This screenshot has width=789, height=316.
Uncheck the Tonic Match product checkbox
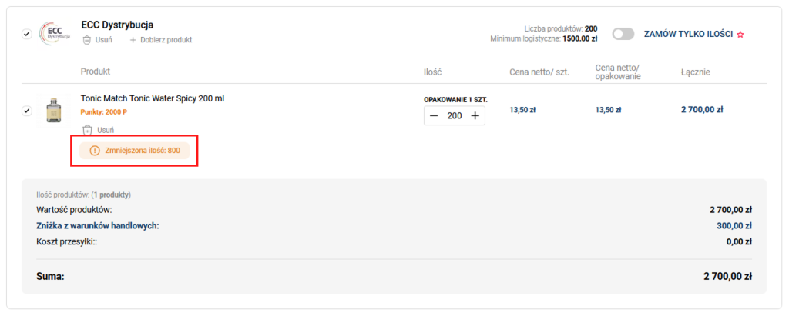point(27,111)
